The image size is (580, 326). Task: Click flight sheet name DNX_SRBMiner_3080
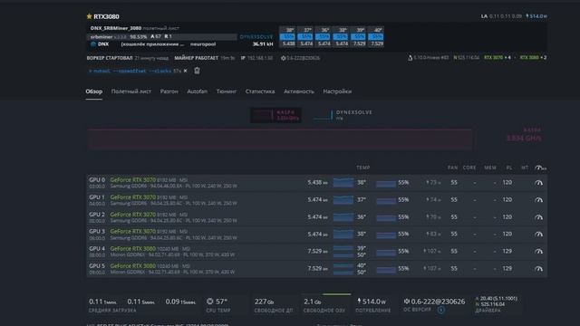[116, 28]
